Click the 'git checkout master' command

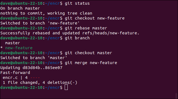[88, 53]
